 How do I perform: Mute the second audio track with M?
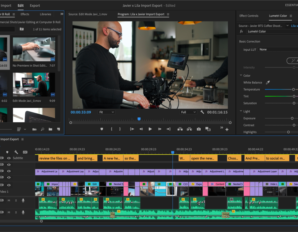pyautogui.click(x=9, y=212)
